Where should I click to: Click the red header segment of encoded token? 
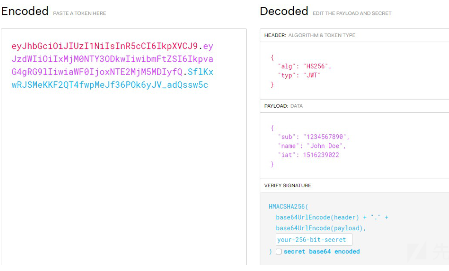[x=104, y=46]
